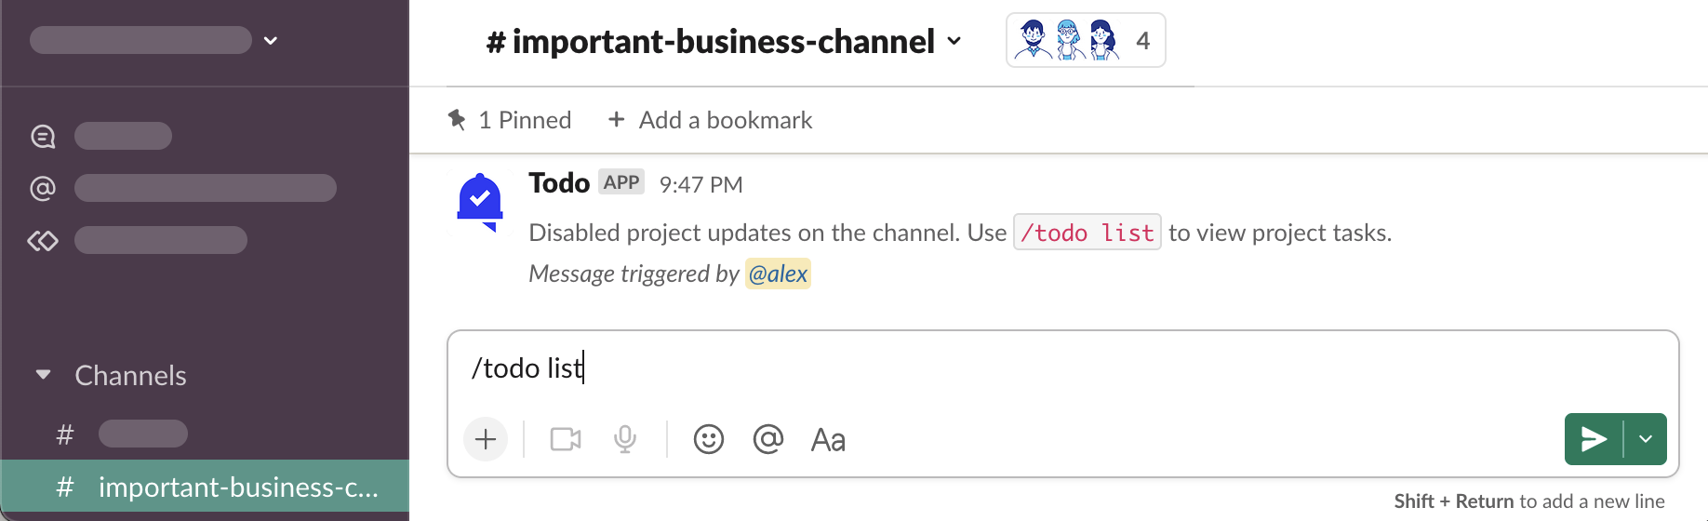Image resolution: width=1708 pixels, height=521 pixels.
Task: Open workspace menu chevron in sidebar
Action: tap(271, 41)
